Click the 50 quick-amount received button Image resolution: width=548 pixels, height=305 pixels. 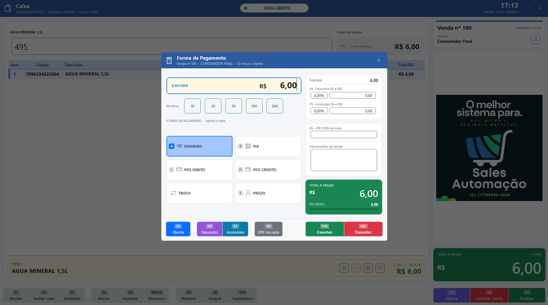pyautogui.click(x=234, y=106)
